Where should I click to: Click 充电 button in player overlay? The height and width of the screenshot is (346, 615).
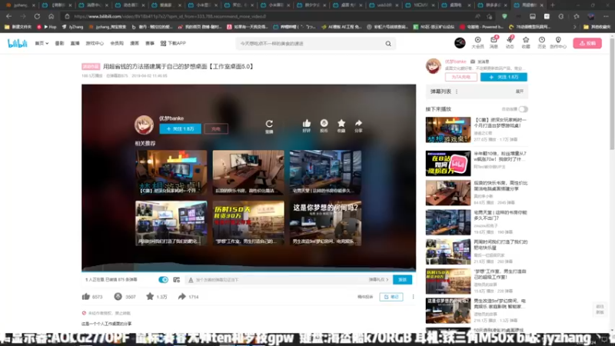[x=216, y=128]
